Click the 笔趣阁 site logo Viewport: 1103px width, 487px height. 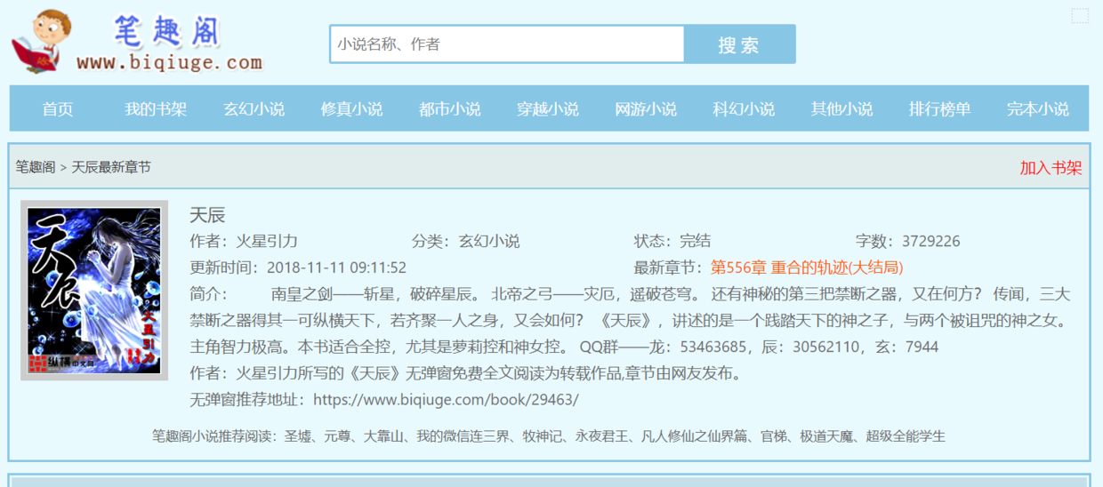pyautogui.click(x=138, y=41)
